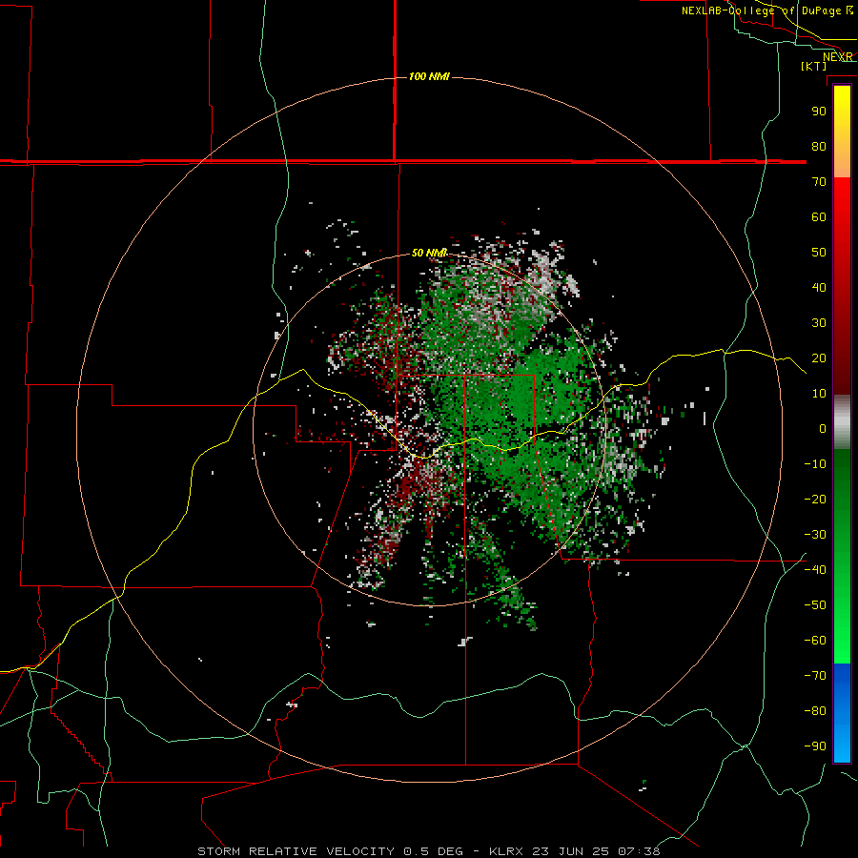858x858 pixels.
Task: Click the -70 value on the velocity scale
Action: pyautogui.click(x=815, y=676)
